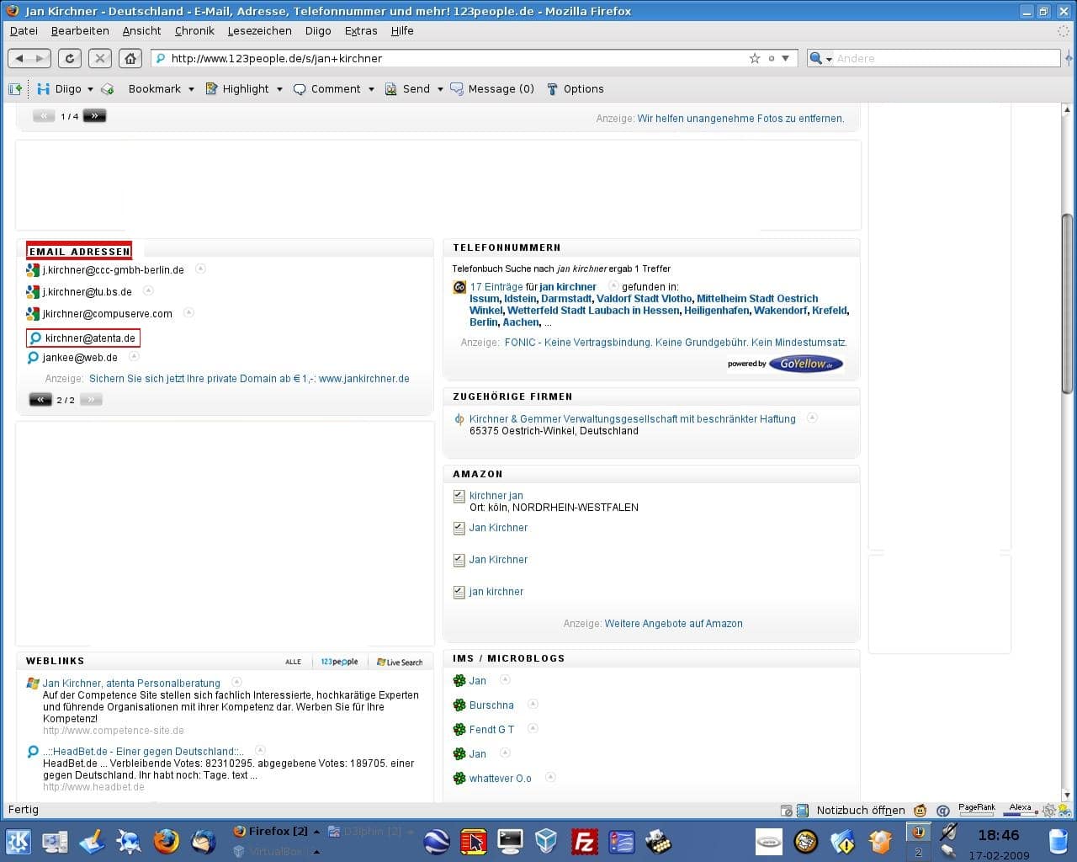Go back with the browser back arrow

(x=20, y=58)
